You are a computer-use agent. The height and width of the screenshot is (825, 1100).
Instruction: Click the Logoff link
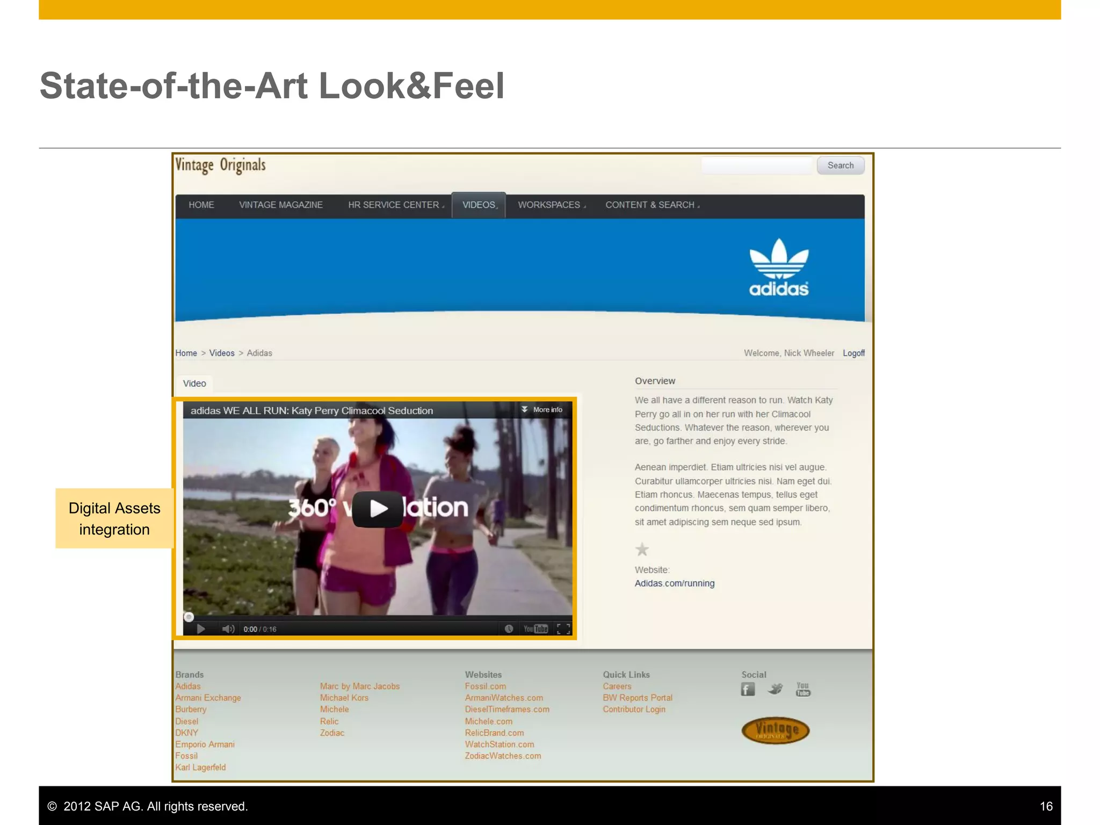point(853,353)
